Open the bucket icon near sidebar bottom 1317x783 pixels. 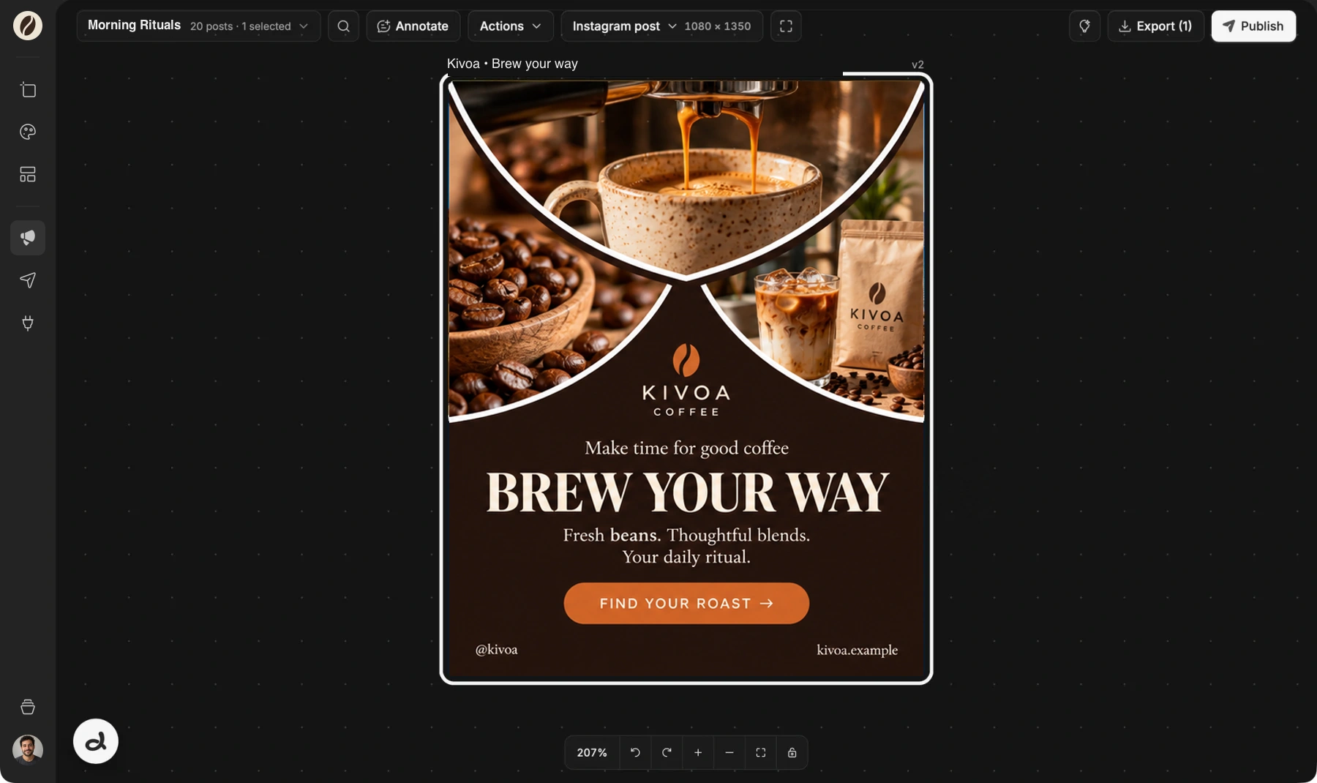28,707
